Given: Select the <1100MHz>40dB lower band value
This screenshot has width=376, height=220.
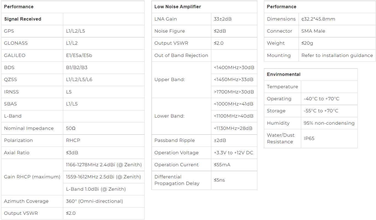Looking at the screenshot, I should pyautogui.click(x=234, y=116).
